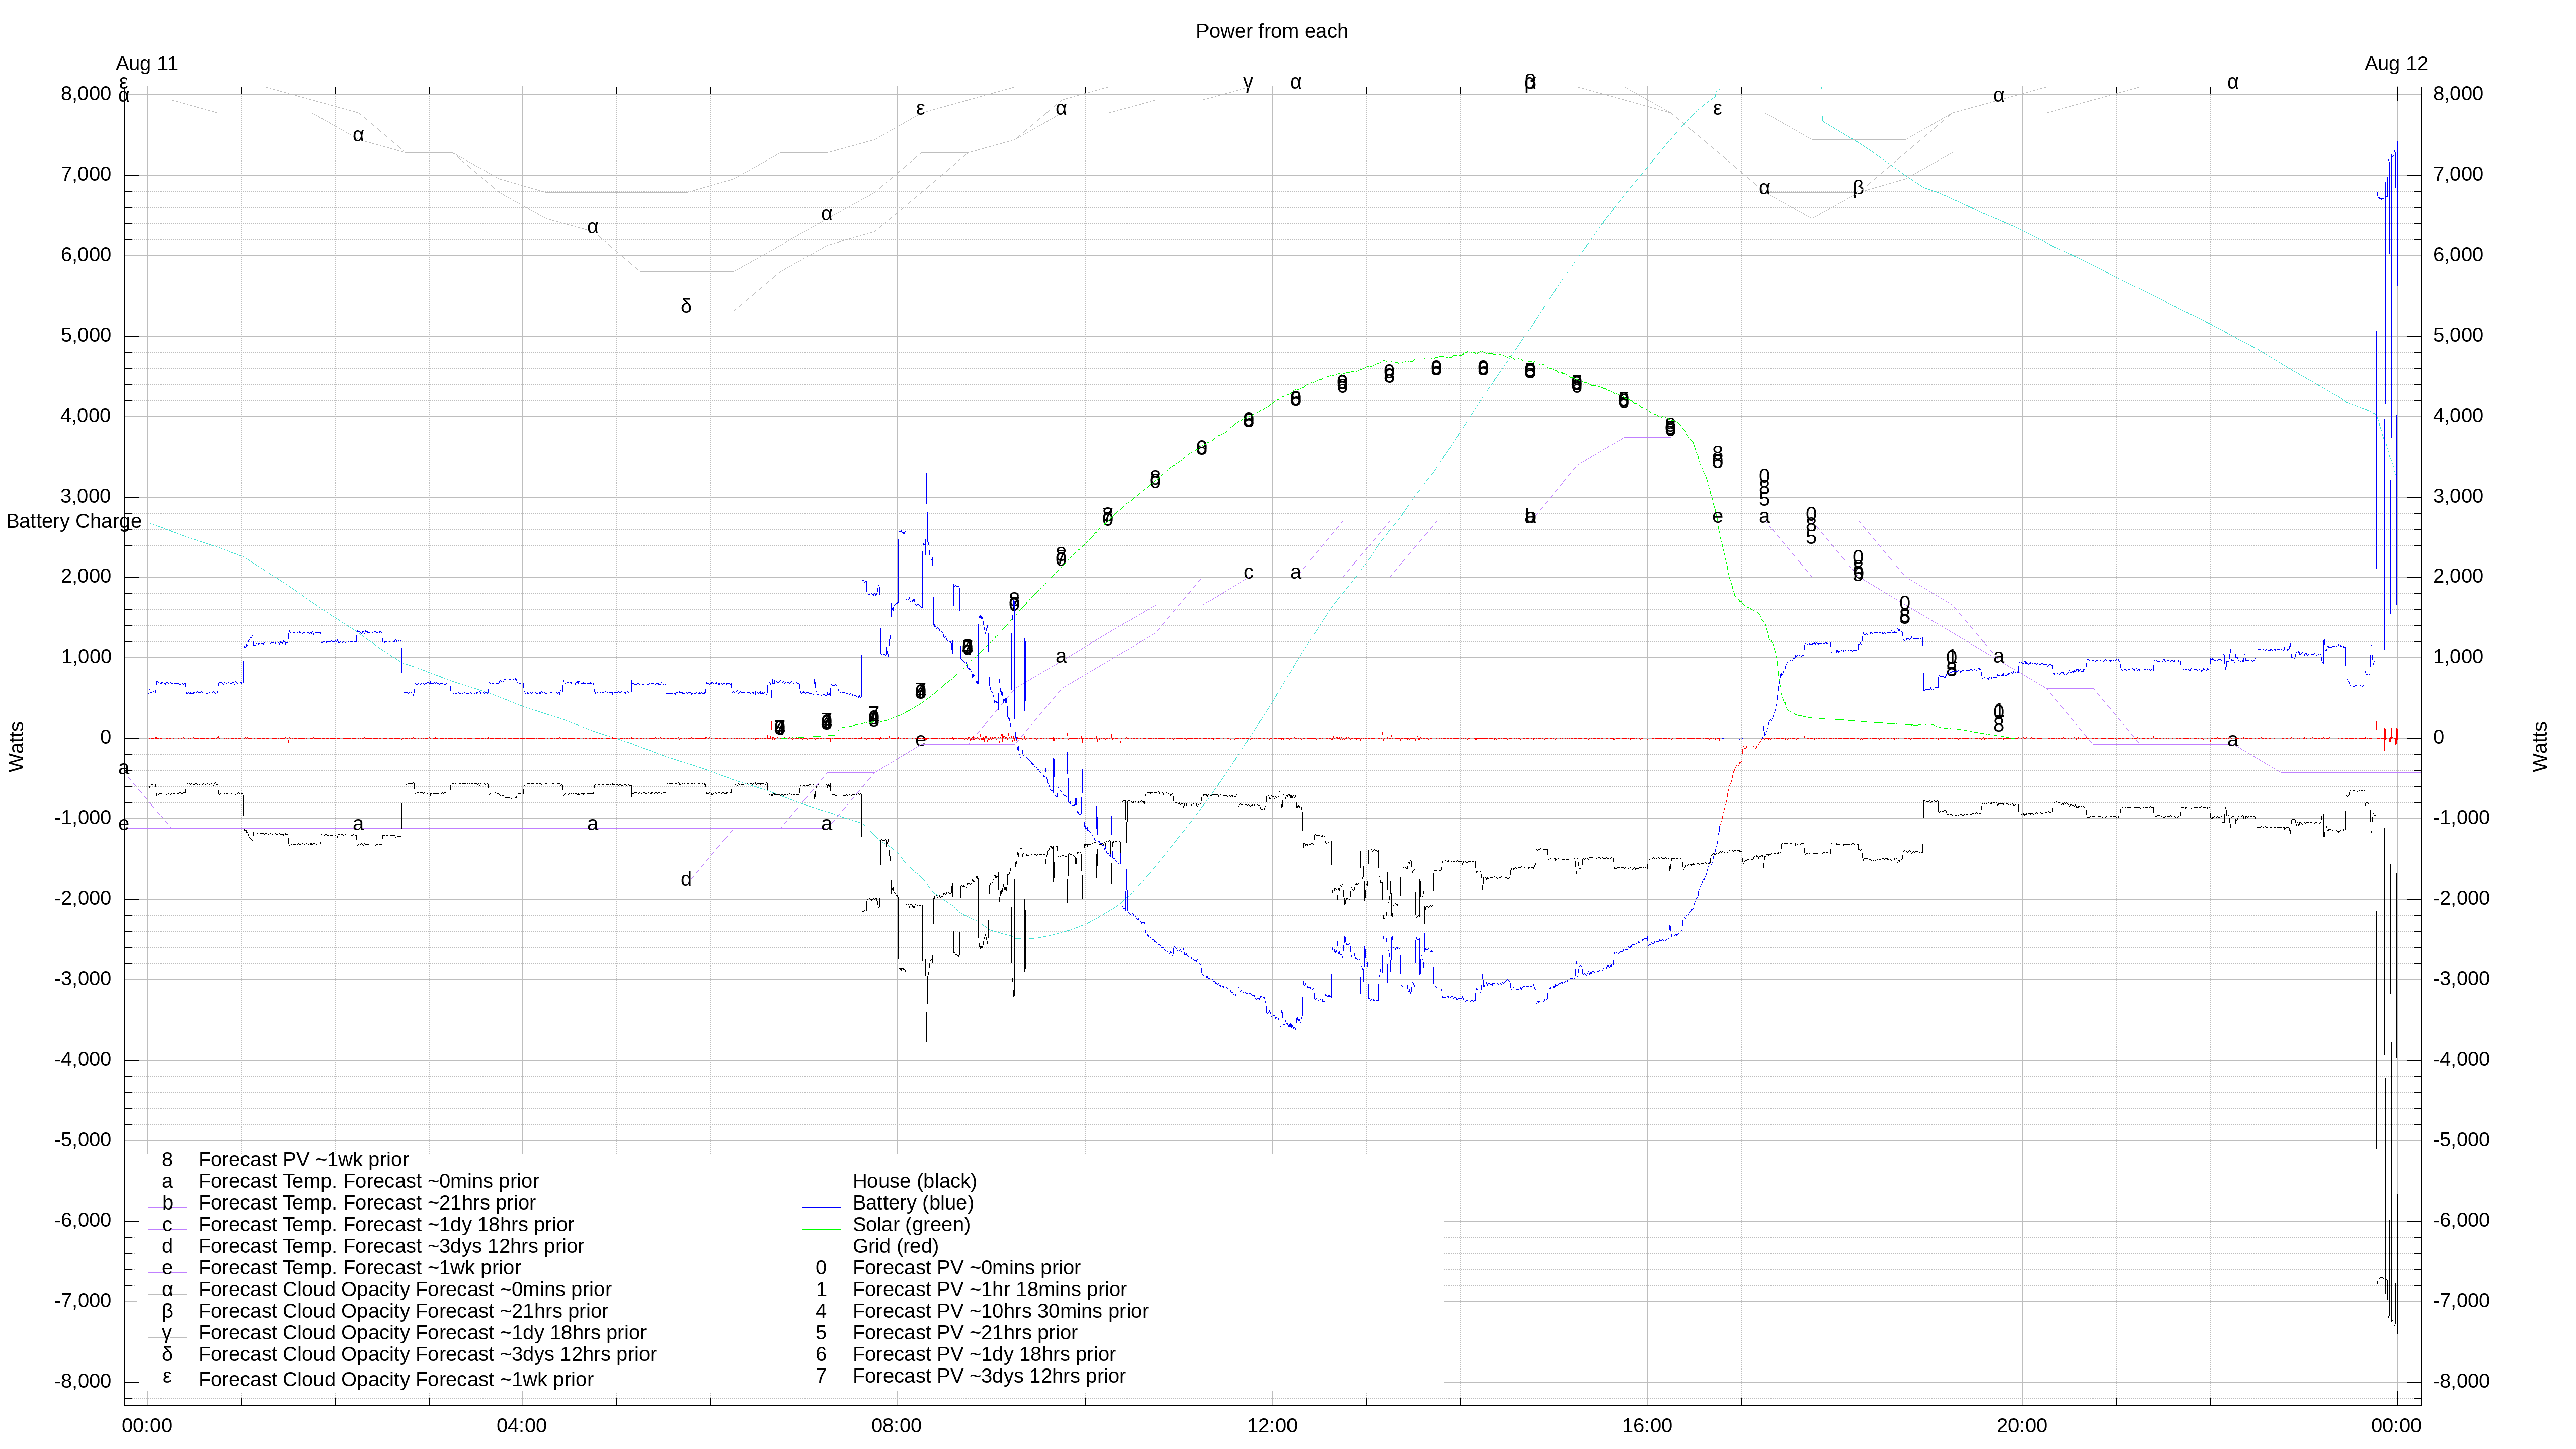Click the 'd' temperature marker near 06:00
This screenshot has height=1449, width=2576.
[686, 880]
